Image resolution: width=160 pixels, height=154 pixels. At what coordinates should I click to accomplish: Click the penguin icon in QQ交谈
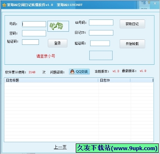tap(72, 71)
